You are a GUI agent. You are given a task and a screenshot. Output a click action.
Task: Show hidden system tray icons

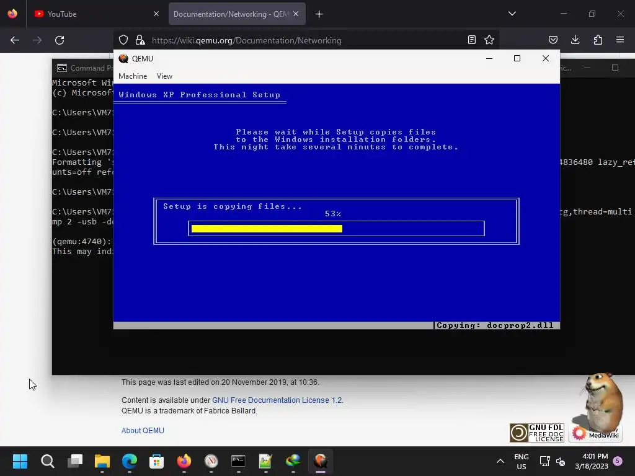click(500, 461)
